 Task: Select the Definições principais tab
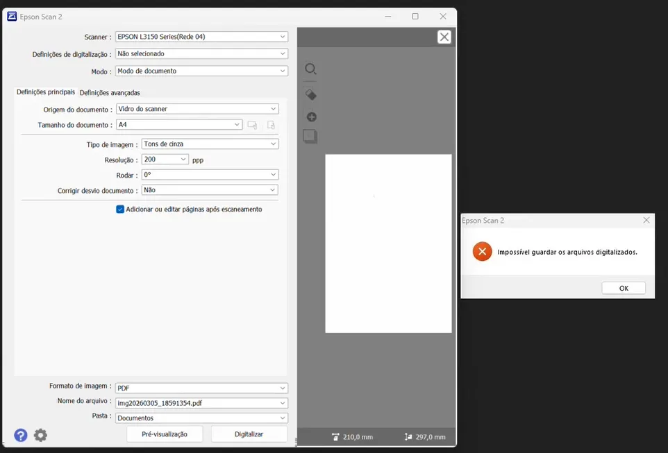click(46, 92)
